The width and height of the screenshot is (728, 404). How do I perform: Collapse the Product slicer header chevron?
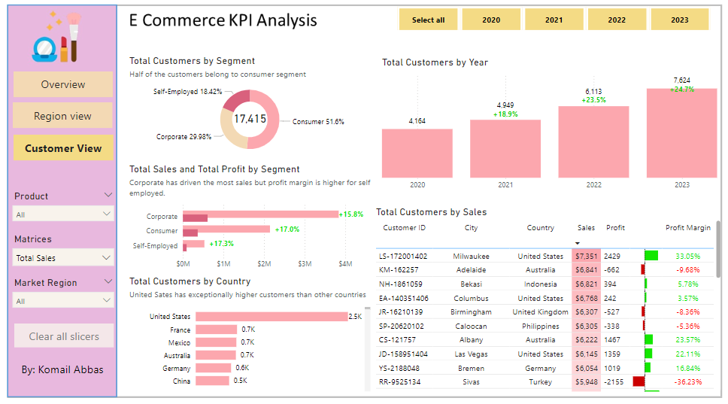(108, 196)
